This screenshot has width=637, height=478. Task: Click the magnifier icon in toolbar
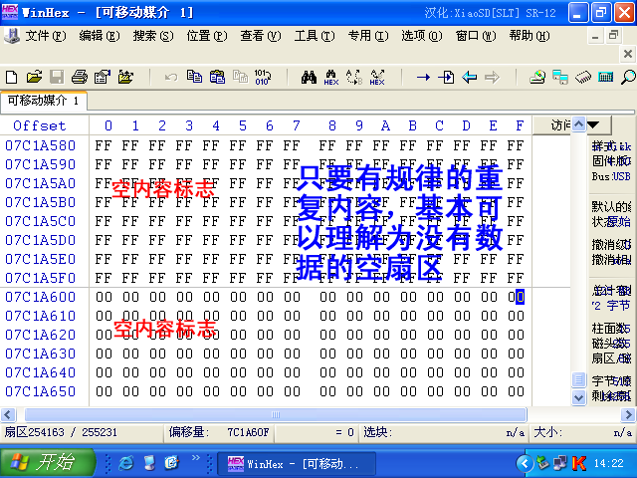[628, 77]
